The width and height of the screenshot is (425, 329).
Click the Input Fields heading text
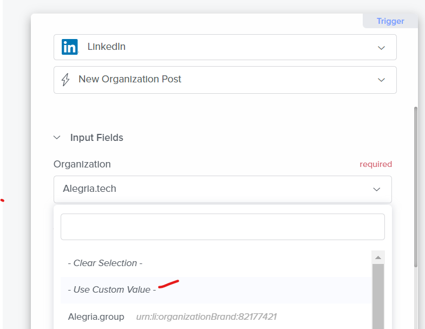[97, 138]
